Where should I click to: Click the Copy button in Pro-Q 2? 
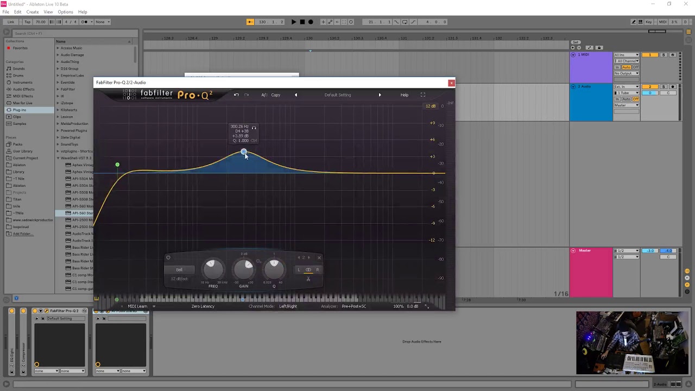pos(276,95)
